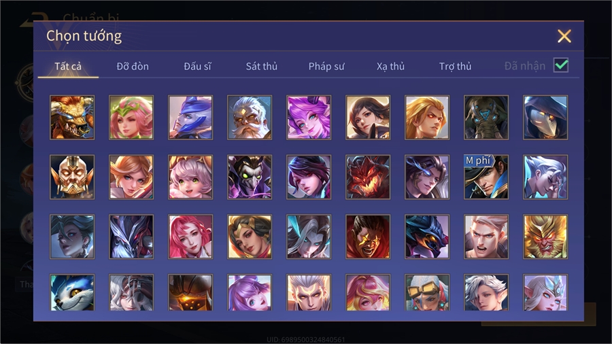612x344 pixels.
Task: Switch to the Đỡ đòn tab
Action: (133, 67)
